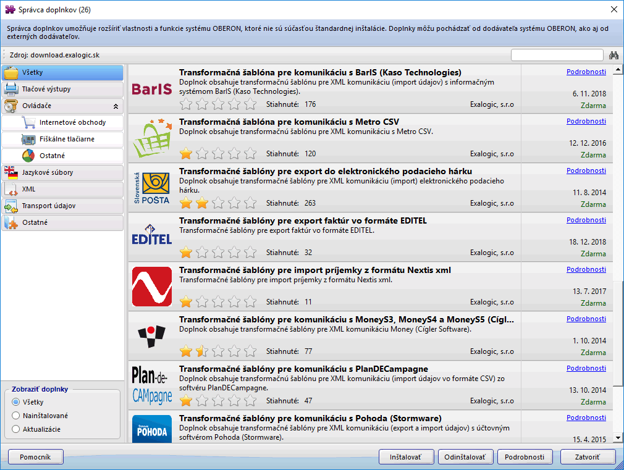Open Podrobnosti link for Metro CSV add-on
This screenshot has height=470, width=624.
coord(586,121)
